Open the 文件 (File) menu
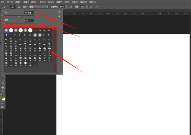The width and height of the screenshot is (191, 135). tap(10, 2)
